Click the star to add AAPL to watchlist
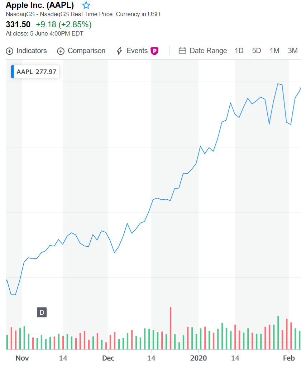Viewport: 301px width, 367px height. click(x=86, y=5)
